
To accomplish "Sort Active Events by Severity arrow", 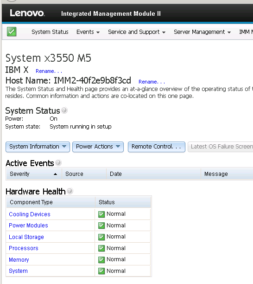I will pos(55,174).
